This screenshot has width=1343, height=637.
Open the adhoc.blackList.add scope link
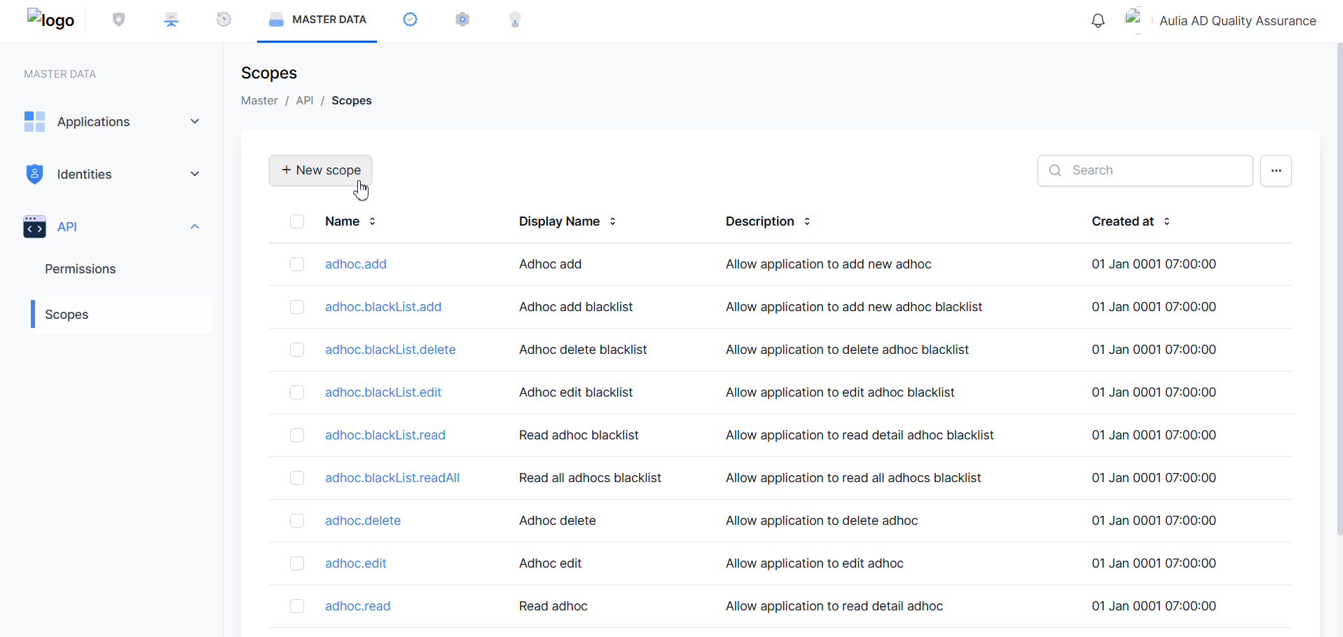pyautogui.click(x=383, y=307)
